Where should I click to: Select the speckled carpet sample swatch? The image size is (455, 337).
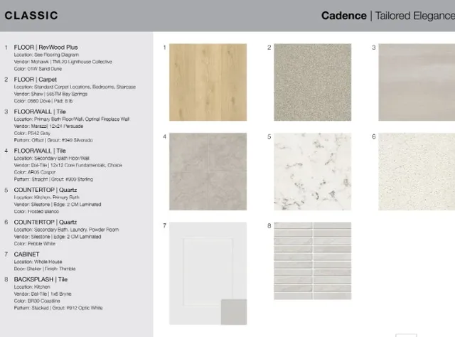pyautogui.click(x=313, y=82)
